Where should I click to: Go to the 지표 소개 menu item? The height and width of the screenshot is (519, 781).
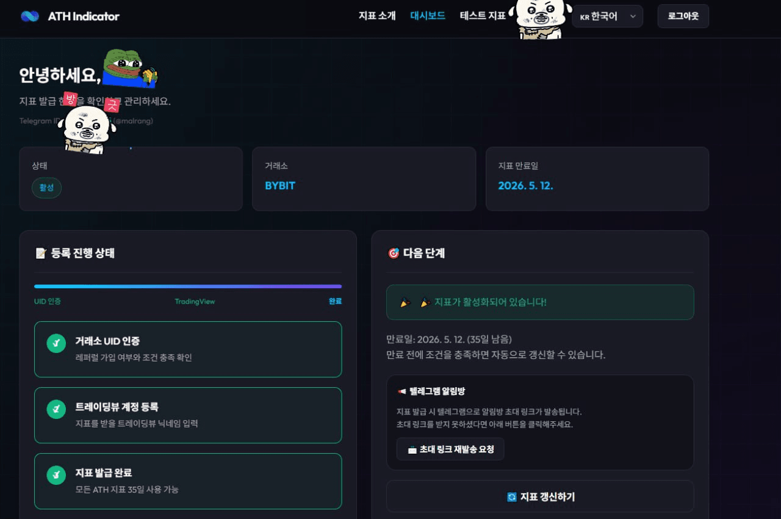pos(377,16)
